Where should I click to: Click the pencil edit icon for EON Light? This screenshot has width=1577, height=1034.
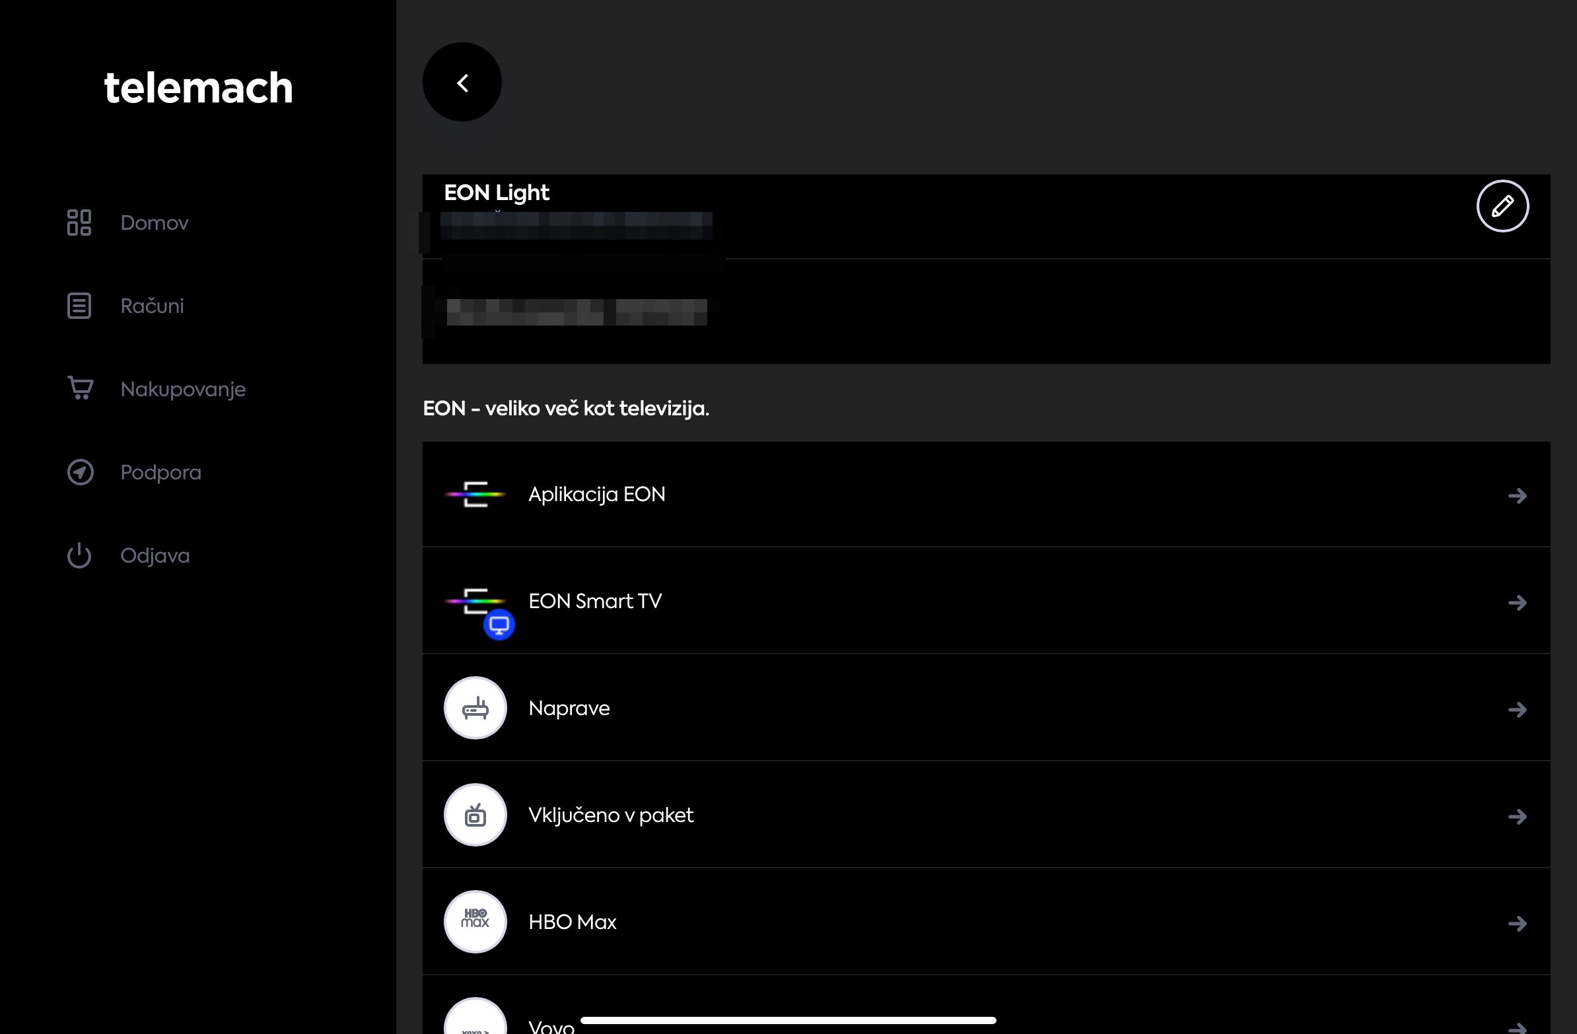1502,206
